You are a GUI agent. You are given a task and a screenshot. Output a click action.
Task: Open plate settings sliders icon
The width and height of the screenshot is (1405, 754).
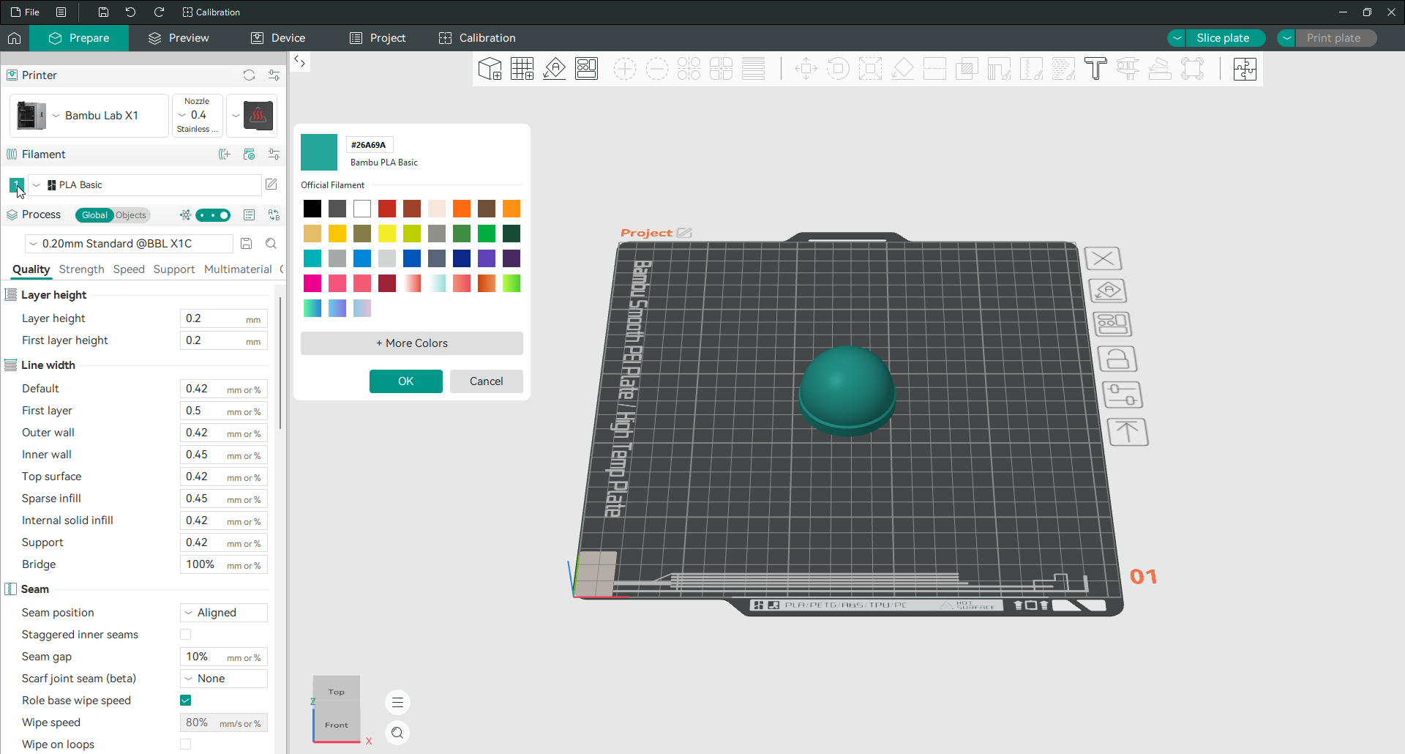click(1123, 395)
